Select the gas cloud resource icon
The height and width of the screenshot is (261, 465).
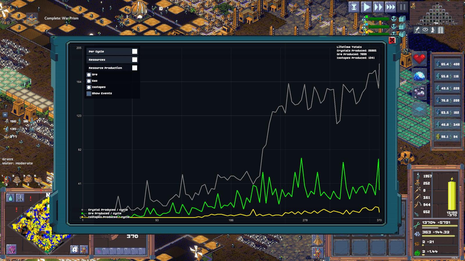point(419,93)
